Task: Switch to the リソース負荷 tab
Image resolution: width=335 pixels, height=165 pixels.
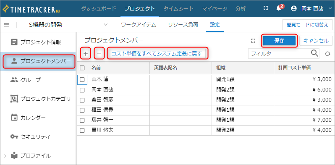Action: point(183,25)
